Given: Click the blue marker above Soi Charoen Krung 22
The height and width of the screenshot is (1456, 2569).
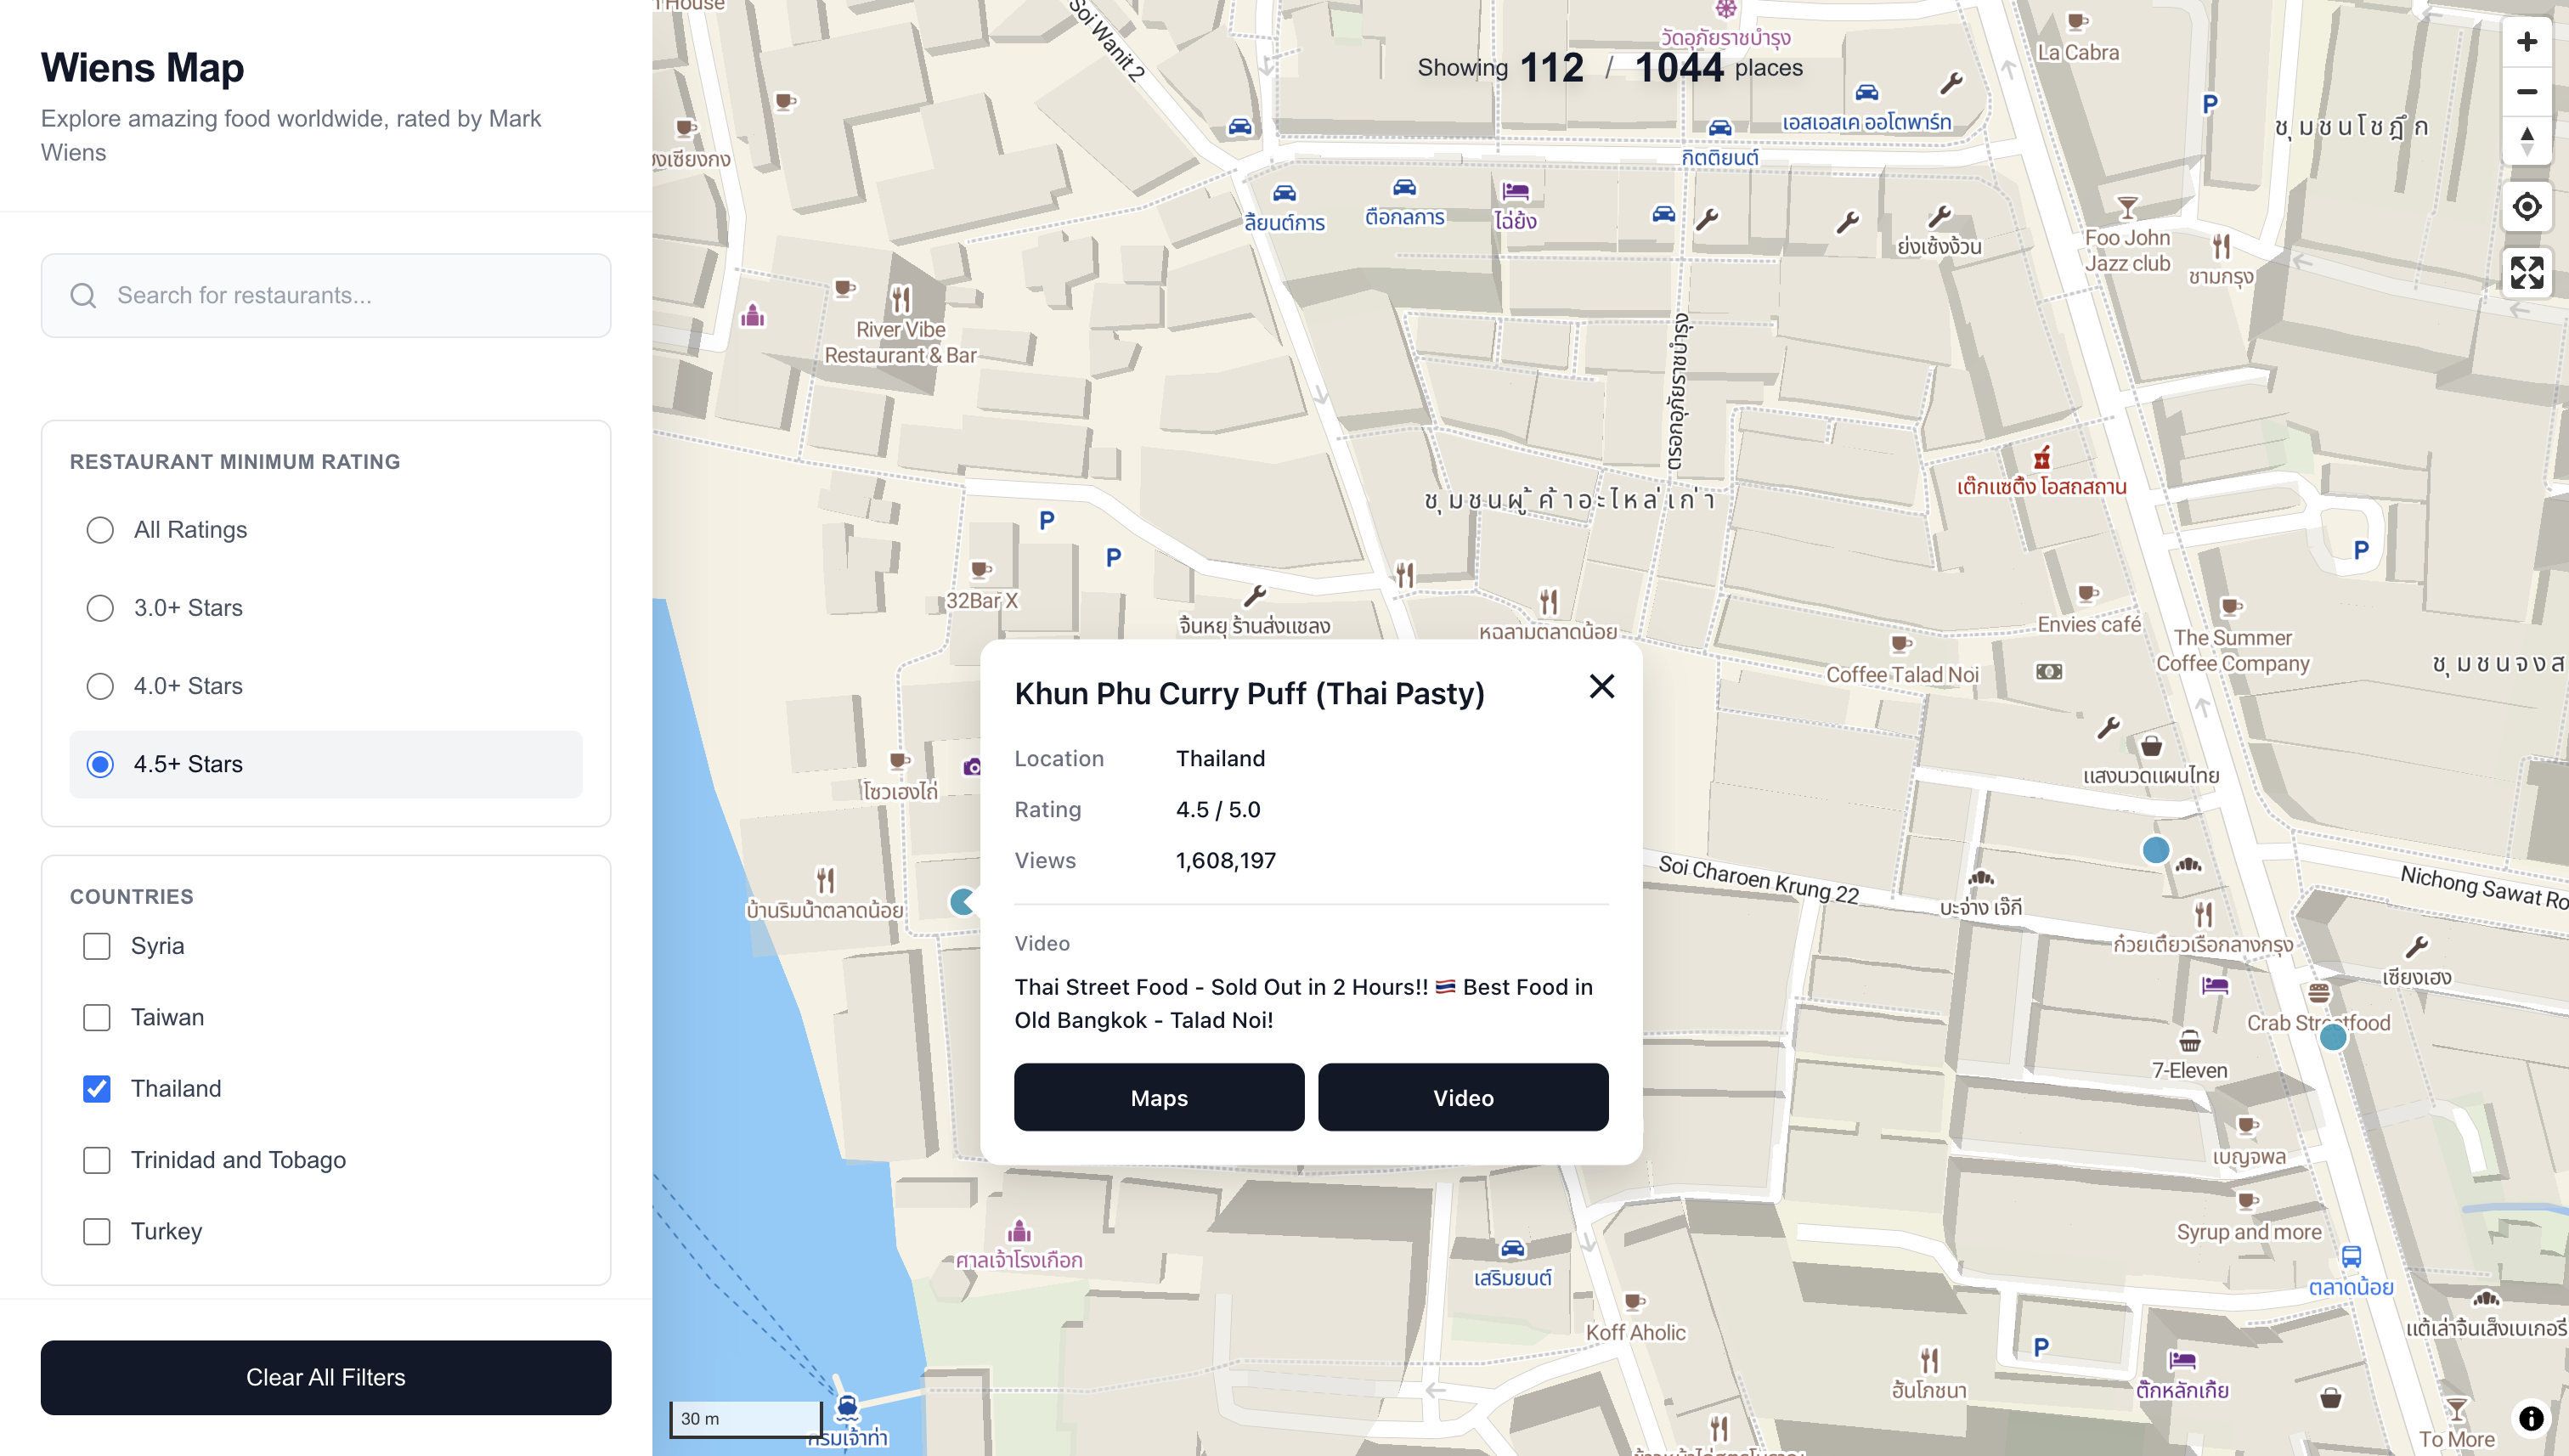Looking at the screenshot, I should point(2155,850).
